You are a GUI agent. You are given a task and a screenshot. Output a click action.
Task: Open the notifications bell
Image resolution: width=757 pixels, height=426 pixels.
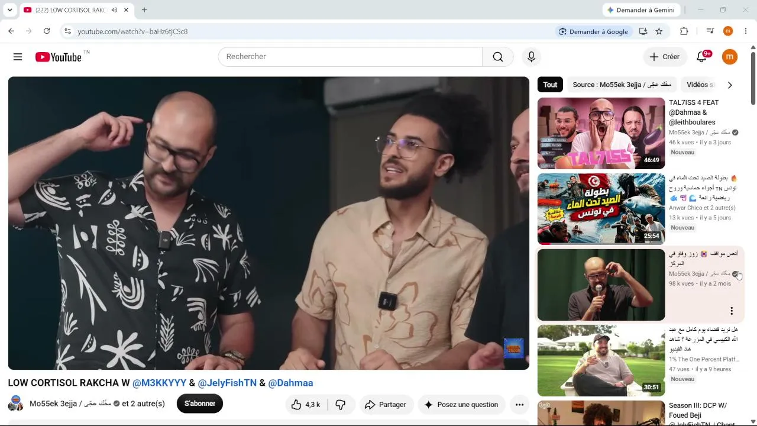coord(702,57)
